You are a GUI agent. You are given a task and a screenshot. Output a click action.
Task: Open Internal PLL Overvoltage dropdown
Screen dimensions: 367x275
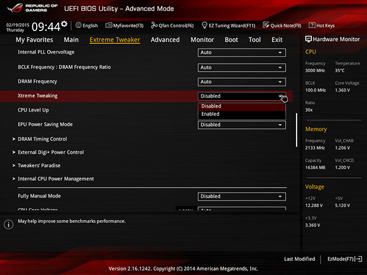pos(242,53)
